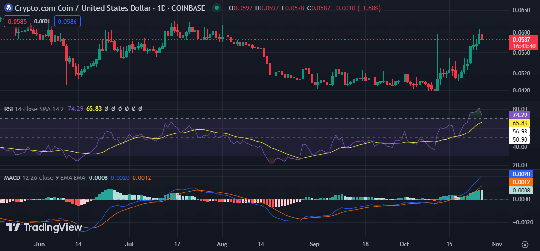Click the Crypto.com Coin logo icon
The width and height of the screenshot is (540, 251).
click(x=8, y=8)
